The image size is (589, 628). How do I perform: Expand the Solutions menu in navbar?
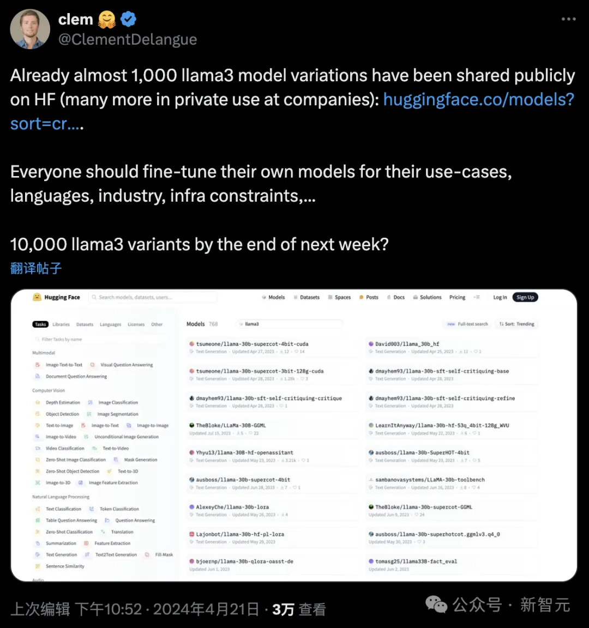[427, 297]
